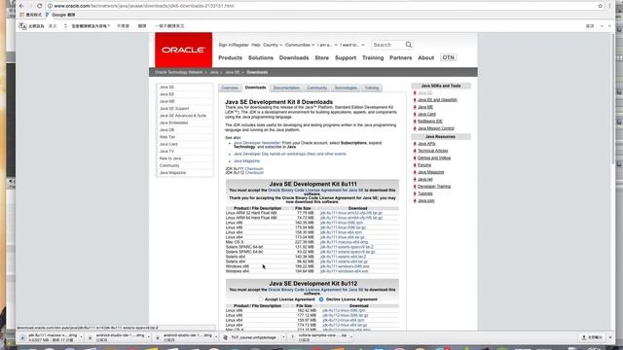Click Java SE breadcrumb

tap(233, 73)
